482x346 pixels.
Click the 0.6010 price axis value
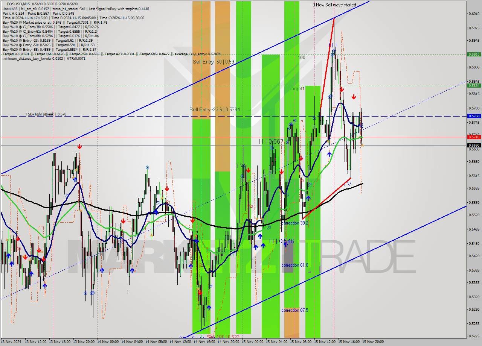pos(474,14)
